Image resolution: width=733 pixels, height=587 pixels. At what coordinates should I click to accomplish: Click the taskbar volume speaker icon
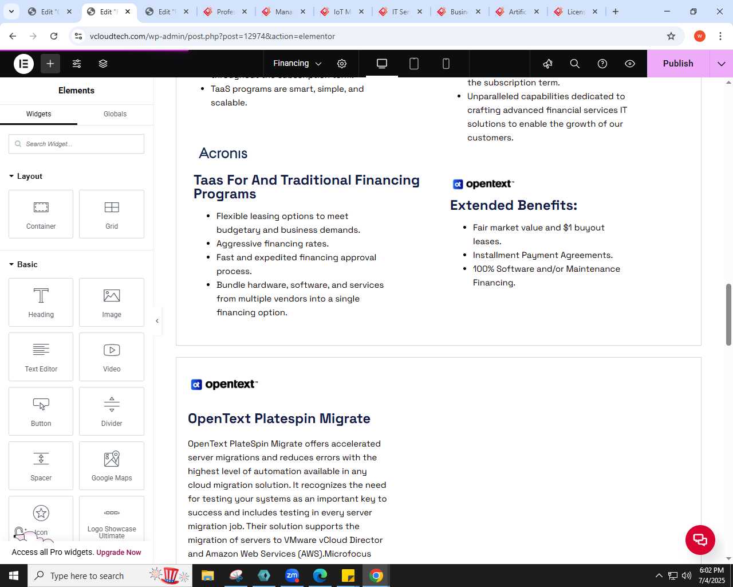686,576
